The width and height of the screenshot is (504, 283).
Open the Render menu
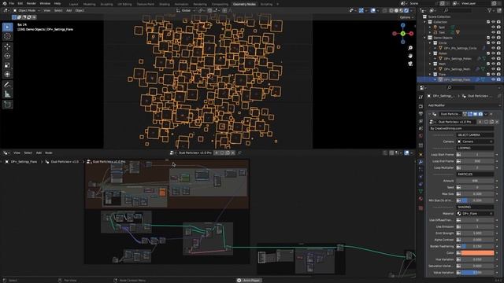click(31, 3)
